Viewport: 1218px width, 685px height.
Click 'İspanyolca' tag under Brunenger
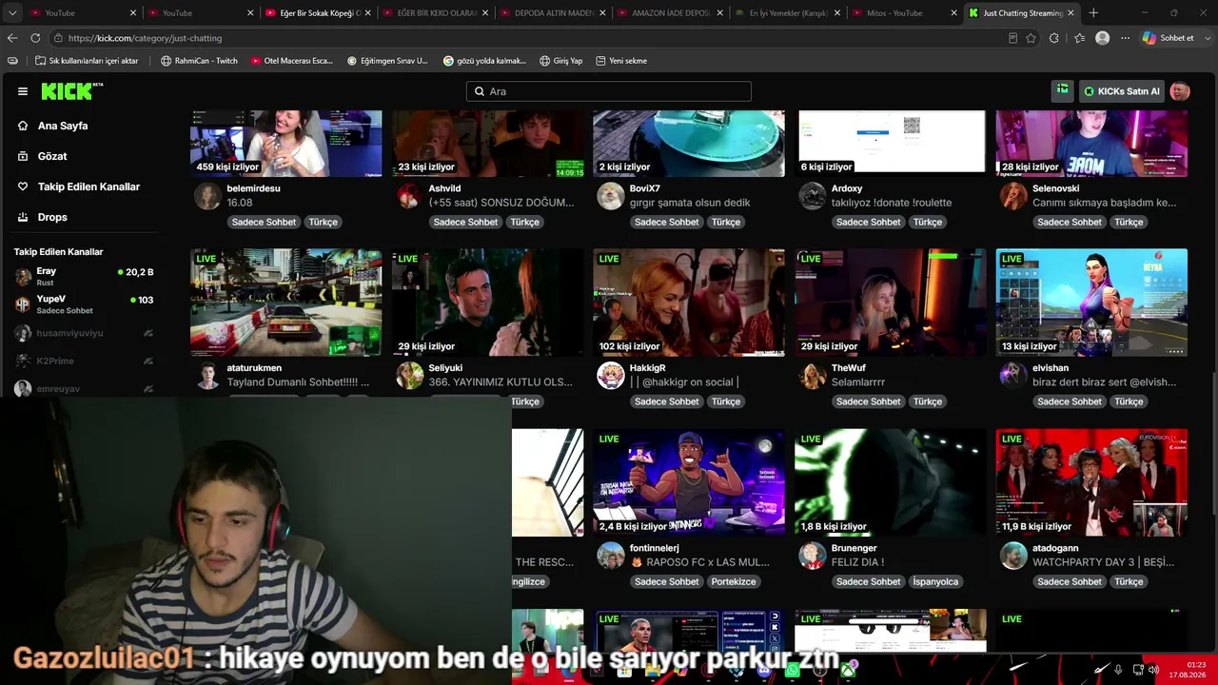935,581
